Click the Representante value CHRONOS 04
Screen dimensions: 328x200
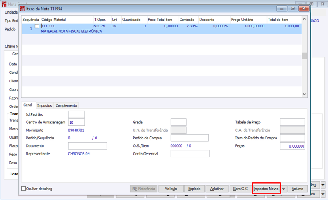(x=79, y=154)
